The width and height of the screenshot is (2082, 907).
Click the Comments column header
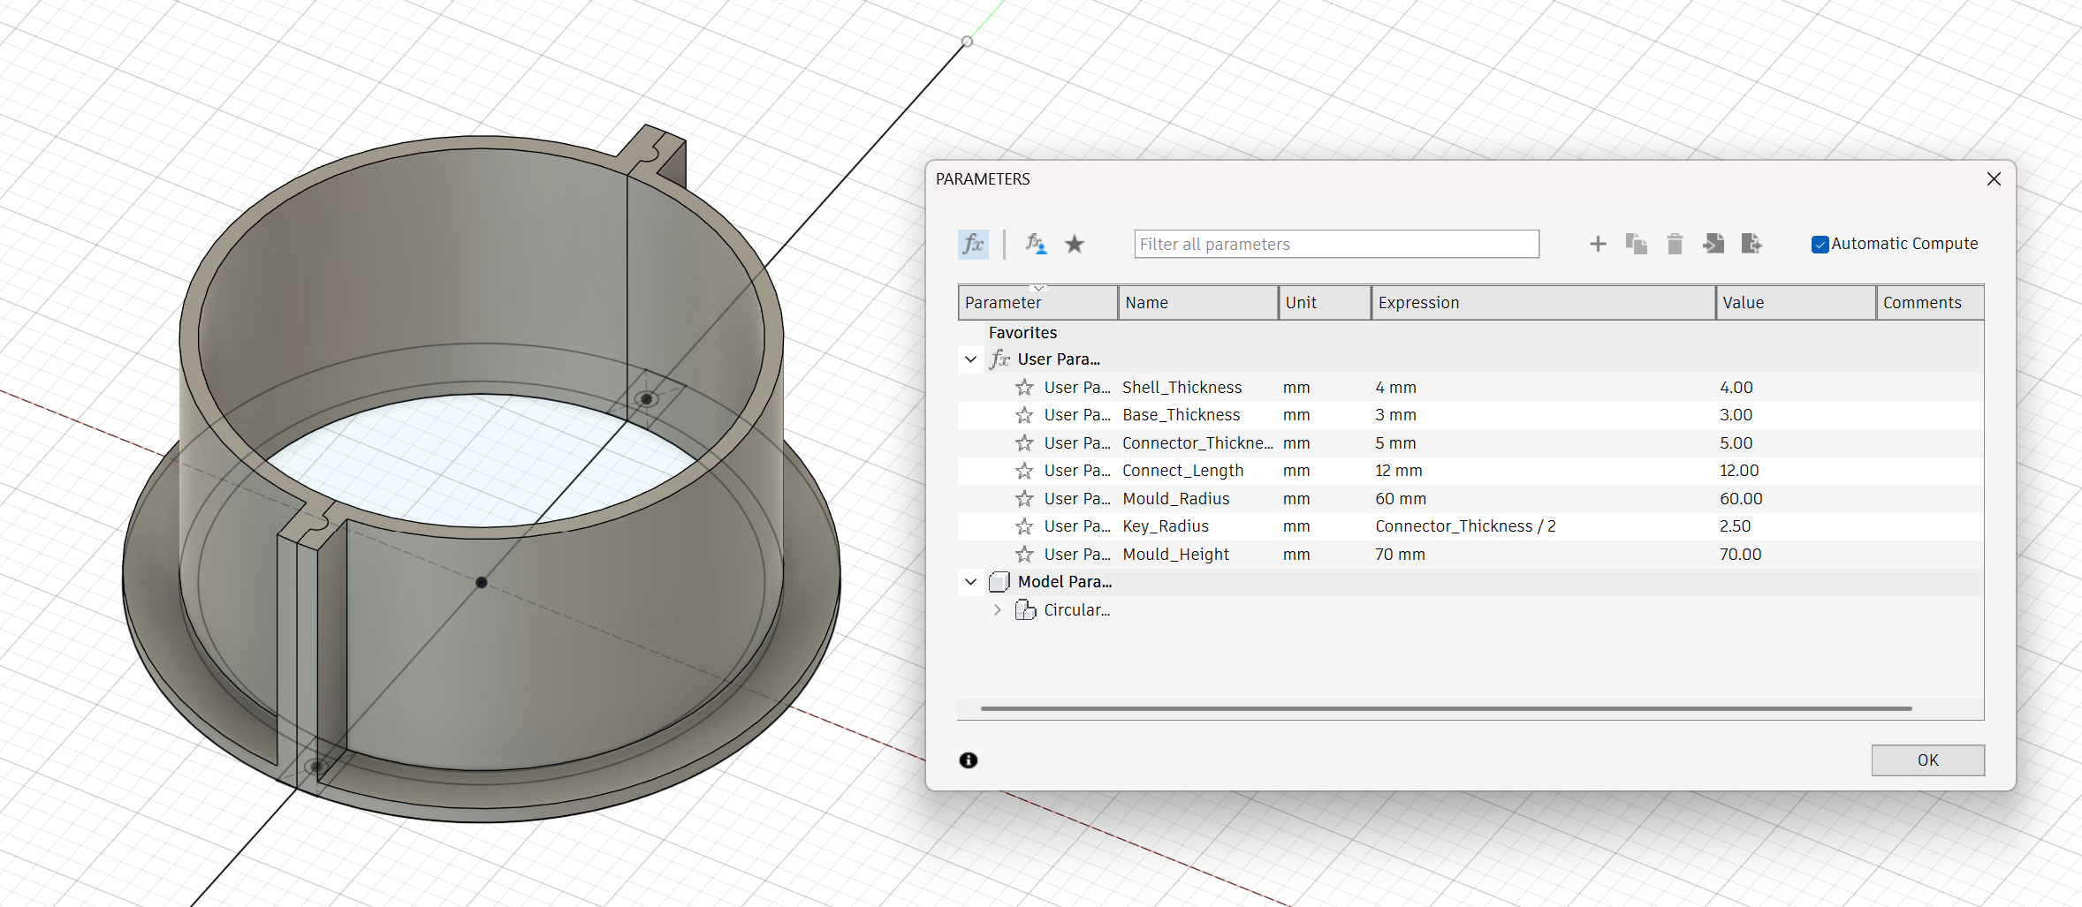pyautogui.click(x=1930, y=303)
